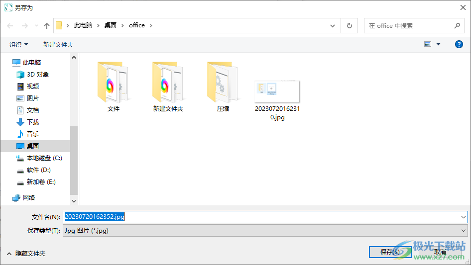471x265 pixels.
Task: Click the change view layout icon
Action: (x=427, y=44)
